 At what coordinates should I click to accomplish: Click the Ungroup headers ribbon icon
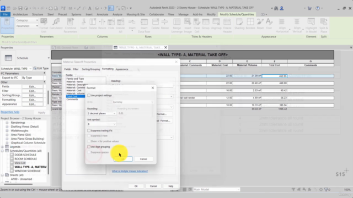point(216,24)
